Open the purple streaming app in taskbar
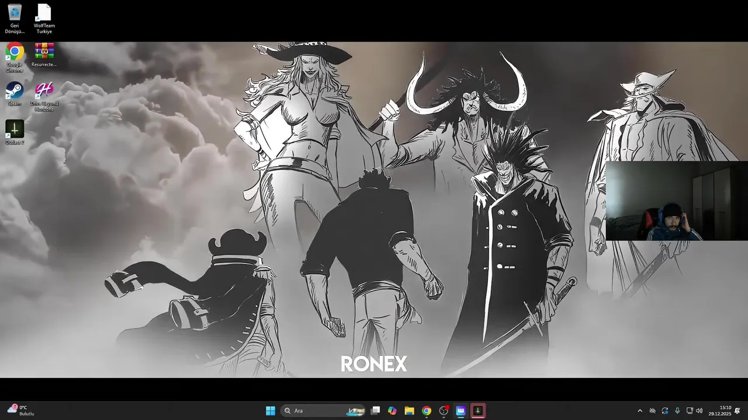The height and width of the screenshot is (420, 748). [460, 411]
